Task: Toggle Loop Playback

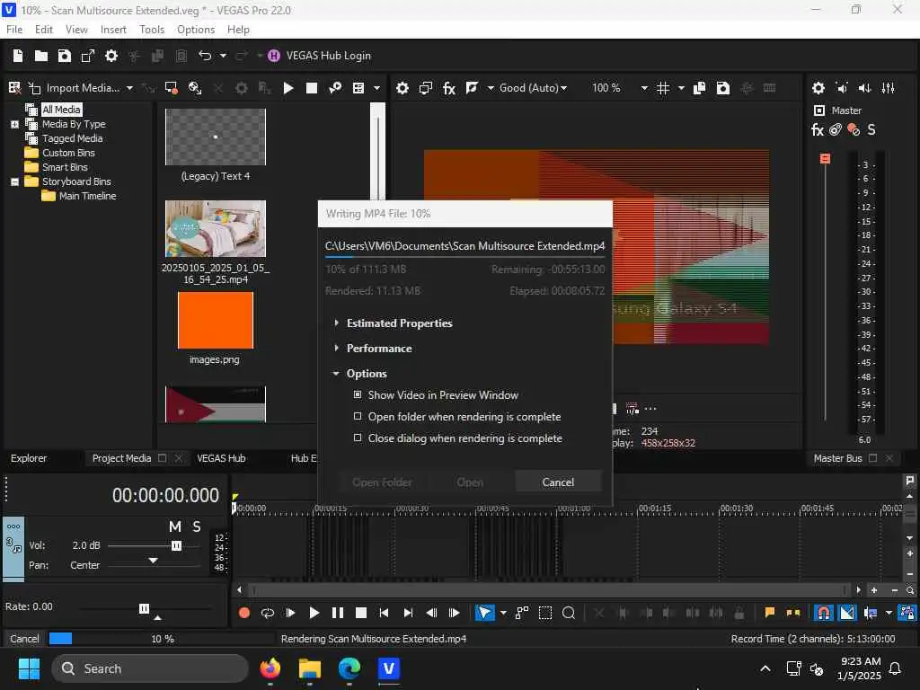Action: [x=268, y=613]
